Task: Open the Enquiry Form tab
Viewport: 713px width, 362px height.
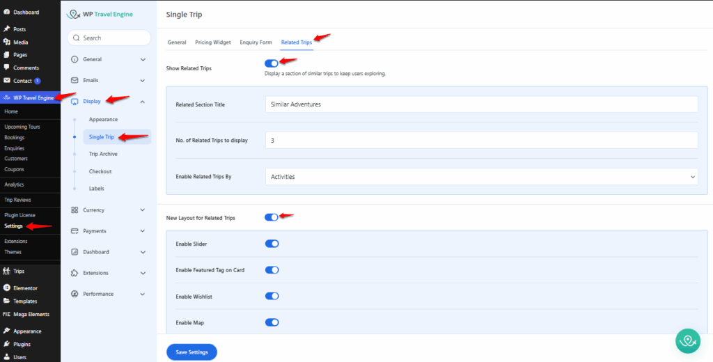Action: pos(256,42)
